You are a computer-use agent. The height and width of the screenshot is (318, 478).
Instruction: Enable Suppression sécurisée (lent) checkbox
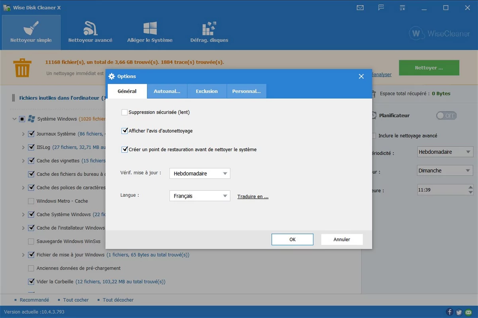coord(124,112)
